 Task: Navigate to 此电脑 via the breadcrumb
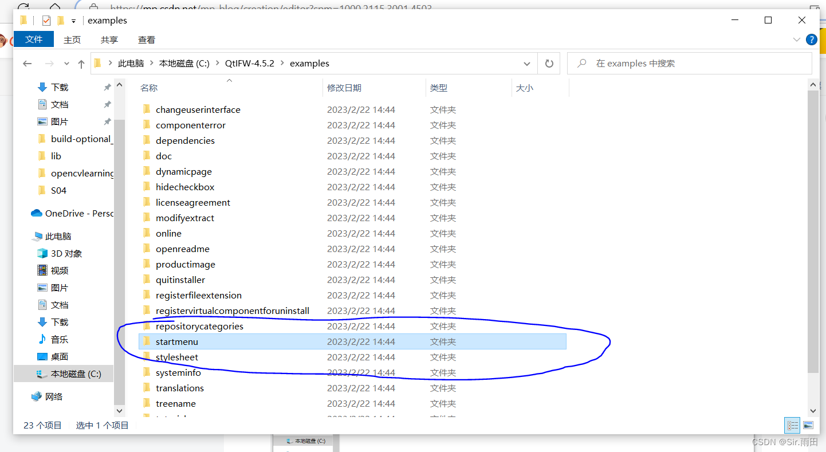[x=131, y=64]
